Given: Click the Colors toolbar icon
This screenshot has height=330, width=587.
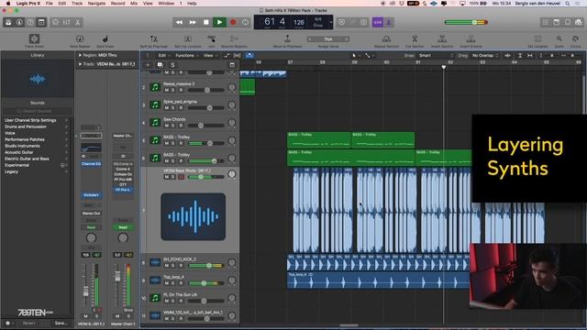Looking at the screenshot, I should tap(575, 38).
